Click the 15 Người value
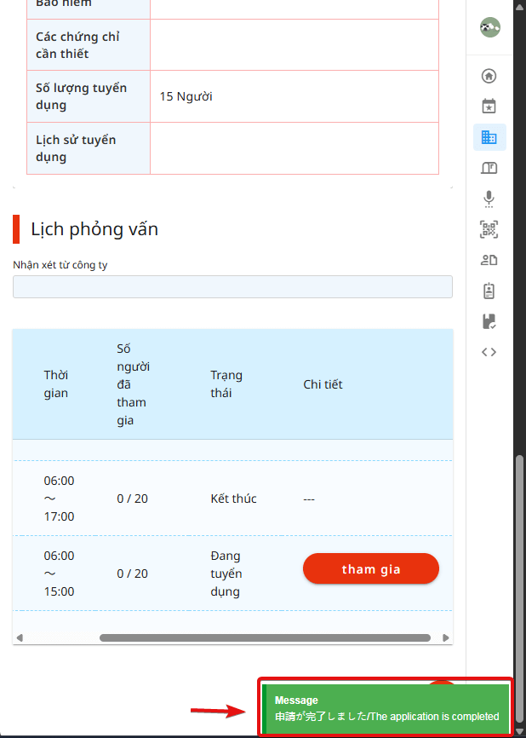 click(186, 96)
